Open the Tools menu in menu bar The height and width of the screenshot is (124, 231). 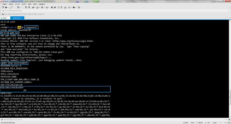tap(24, 4)
